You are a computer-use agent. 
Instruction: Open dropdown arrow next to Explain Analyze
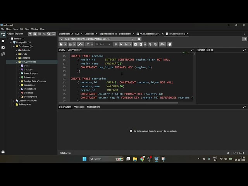pyautogui.click(x=145, y=45)
